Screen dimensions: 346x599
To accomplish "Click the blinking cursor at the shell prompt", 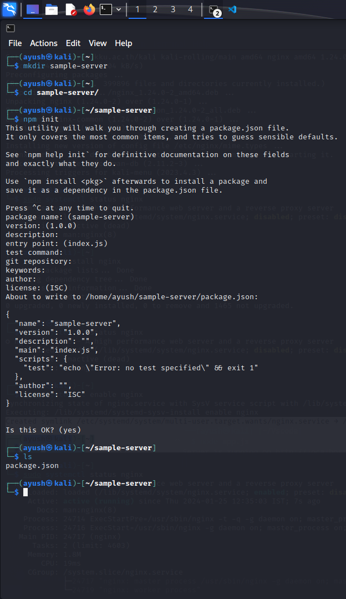I will click(24, 492).
